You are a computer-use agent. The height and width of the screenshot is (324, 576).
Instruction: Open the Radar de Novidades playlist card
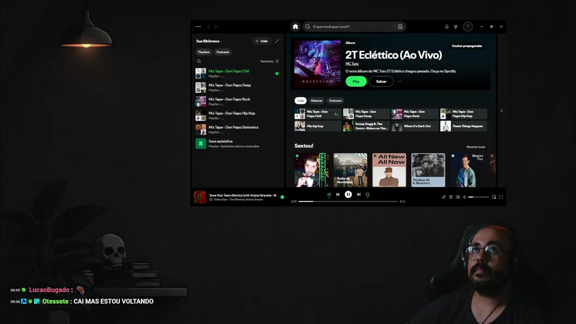[x=350, y=170]
